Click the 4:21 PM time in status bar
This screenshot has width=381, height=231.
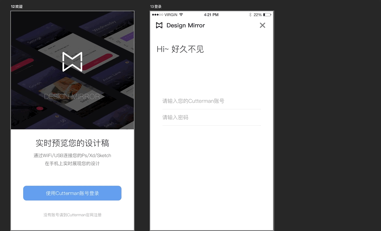pos(211,15)
